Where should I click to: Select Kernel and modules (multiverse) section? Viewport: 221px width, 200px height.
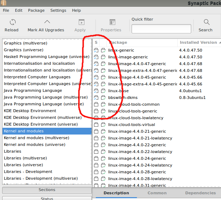coord(47,138)
